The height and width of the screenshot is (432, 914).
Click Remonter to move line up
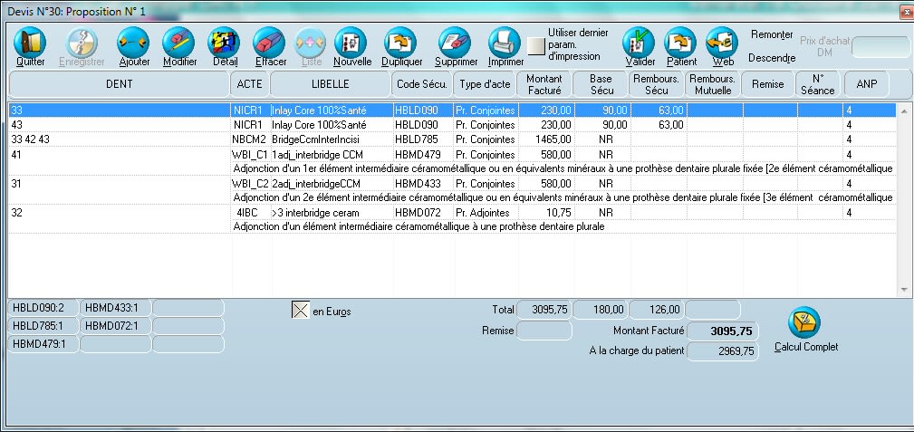click(x=772, y=34)
